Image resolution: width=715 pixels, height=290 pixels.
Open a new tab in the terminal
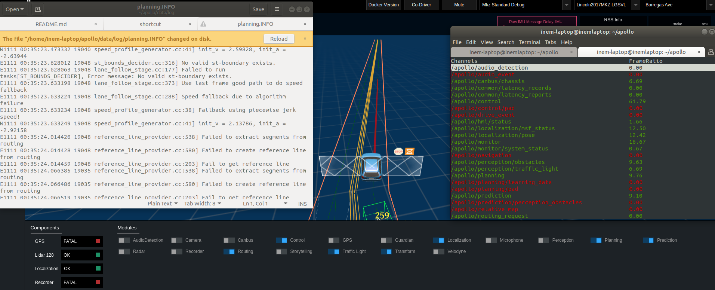(x=711, y=52)
